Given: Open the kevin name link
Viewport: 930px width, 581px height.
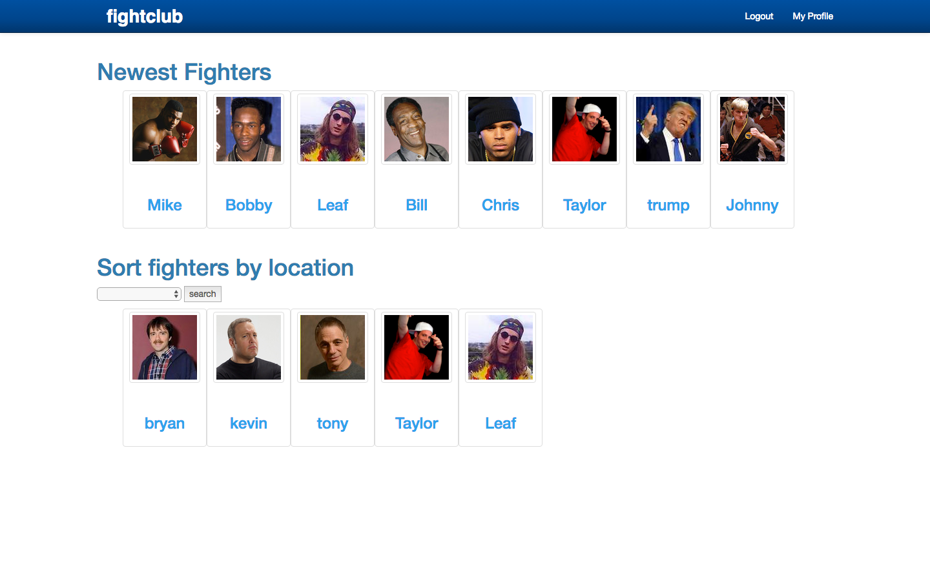Looking at the screenshot, I should tap(249, 423).
